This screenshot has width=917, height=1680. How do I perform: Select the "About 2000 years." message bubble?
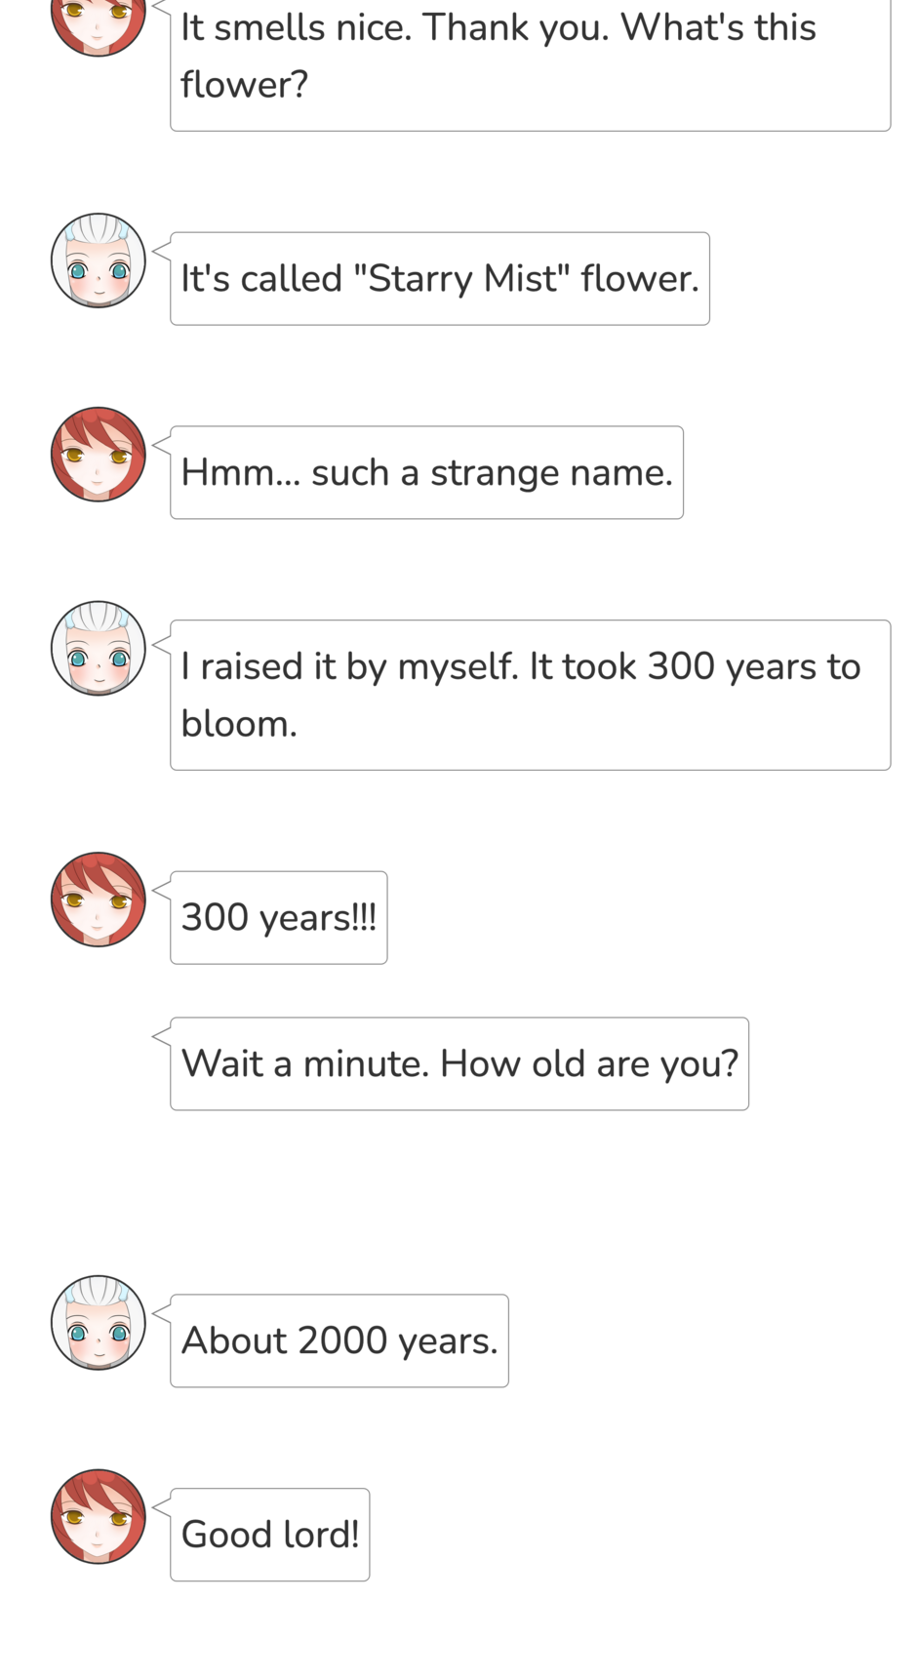[339, 1341]
